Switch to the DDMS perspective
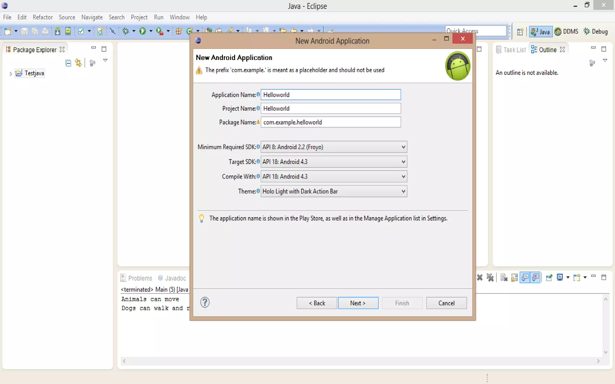Viewport: 615px width, 384px height. coord(567,31)
